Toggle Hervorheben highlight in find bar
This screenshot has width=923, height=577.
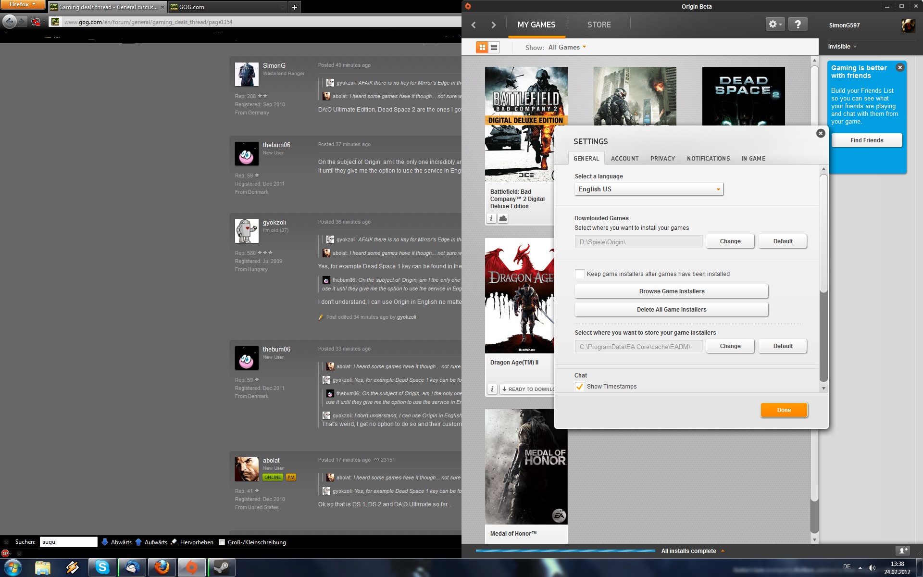click(192, 542)
